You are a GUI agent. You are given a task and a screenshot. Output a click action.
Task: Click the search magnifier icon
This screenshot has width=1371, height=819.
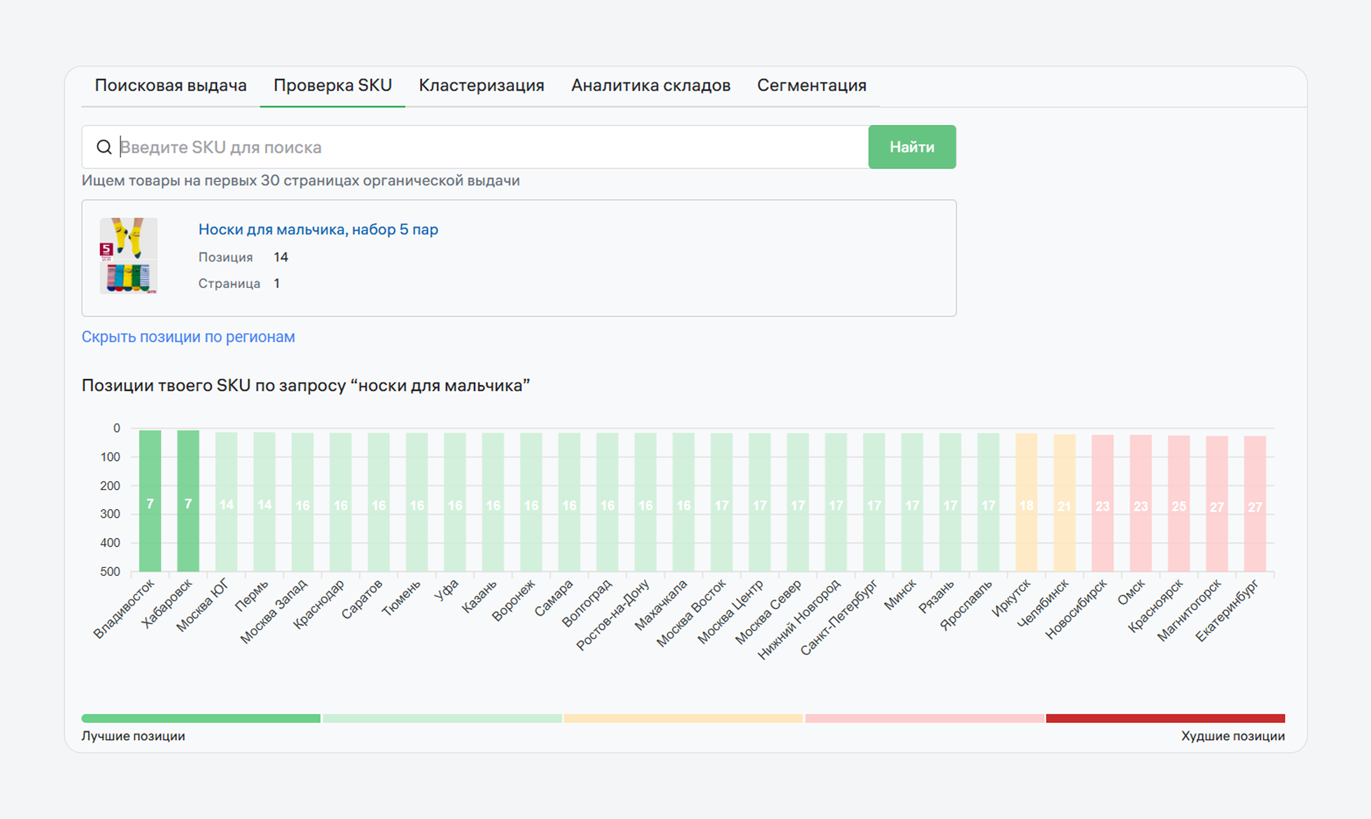click(x=104, y=147)
